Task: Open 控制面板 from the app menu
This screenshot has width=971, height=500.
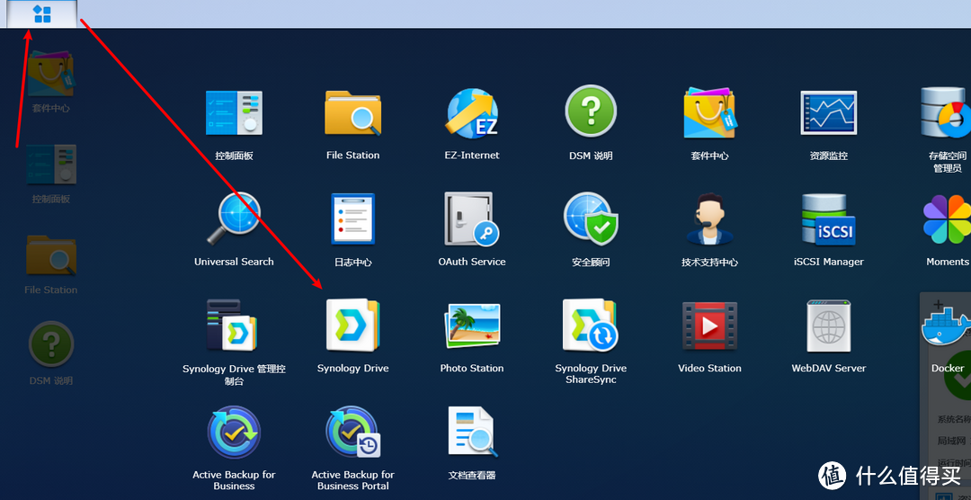Action: [x=234, y=112]
